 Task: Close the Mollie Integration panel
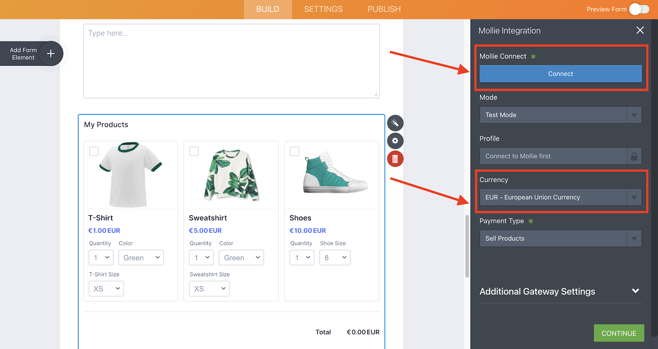pyautogui.click(x=640, y=30)
